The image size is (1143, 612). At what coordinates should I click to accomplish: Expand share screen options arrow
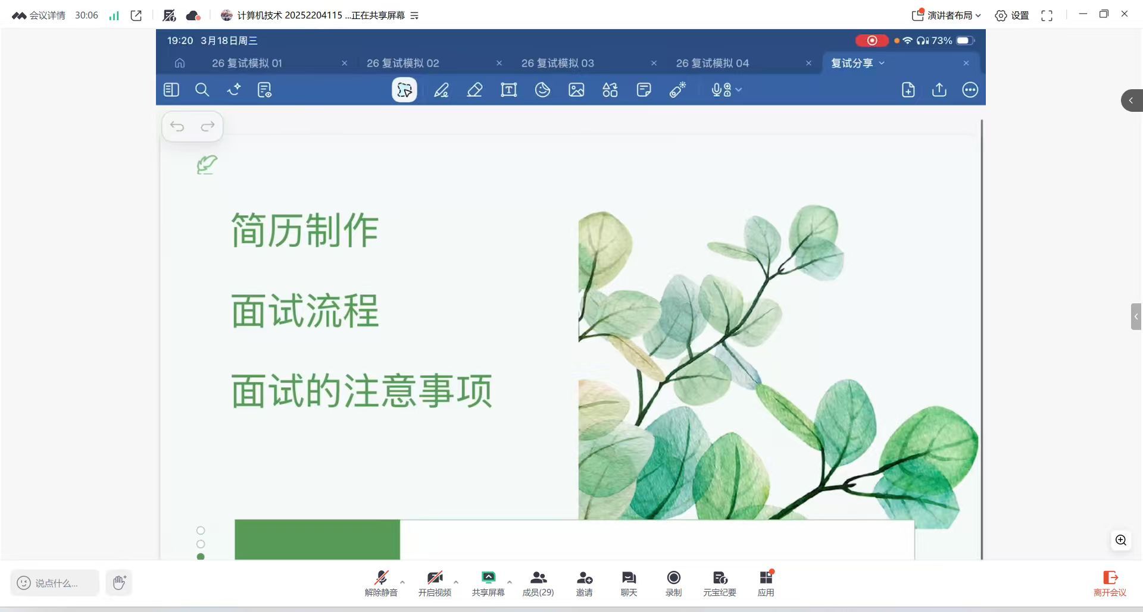click(510, 582)
